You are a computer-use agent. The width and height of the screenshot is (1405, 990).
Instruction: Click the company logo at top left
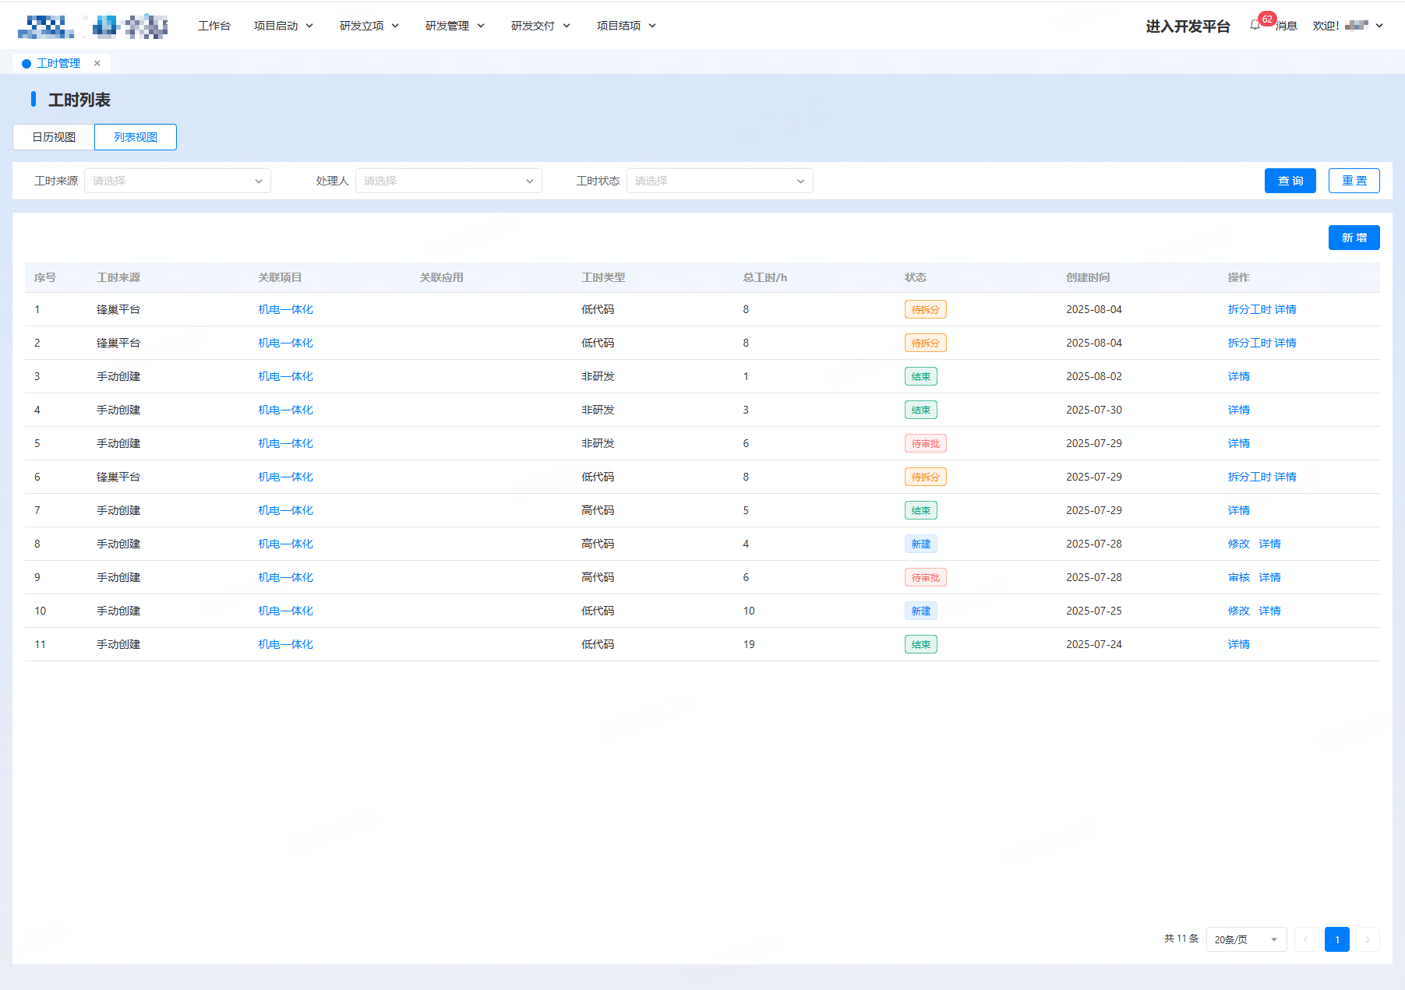(x=92, y=26)
